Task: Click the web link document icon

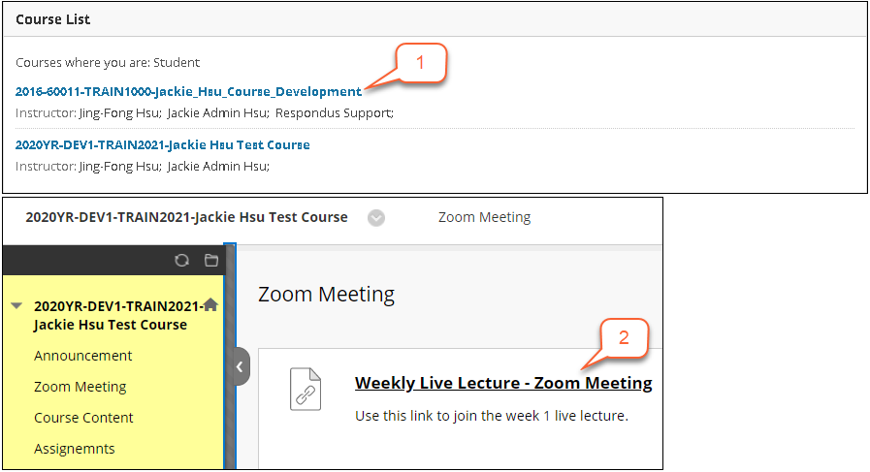Action: [x=306, y=390]
